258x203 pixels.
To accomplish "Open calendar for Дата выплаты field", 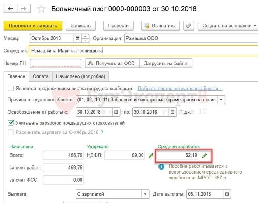I will click(x=227, y=194).
